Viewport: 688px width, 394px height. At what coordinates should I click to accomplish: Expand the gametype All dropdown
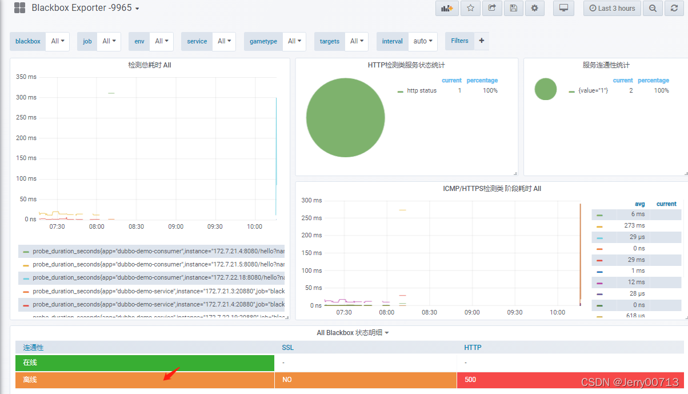coord(294,41)
